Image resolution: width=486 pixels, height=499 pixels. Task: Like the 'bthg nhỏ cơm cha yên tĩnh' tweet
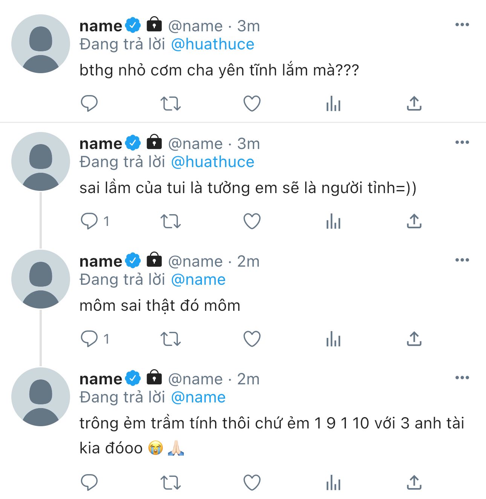[252, 103]
